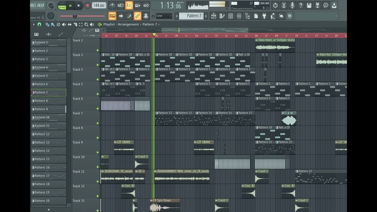Mute Track 3 with its green dot

coord(98,65)
